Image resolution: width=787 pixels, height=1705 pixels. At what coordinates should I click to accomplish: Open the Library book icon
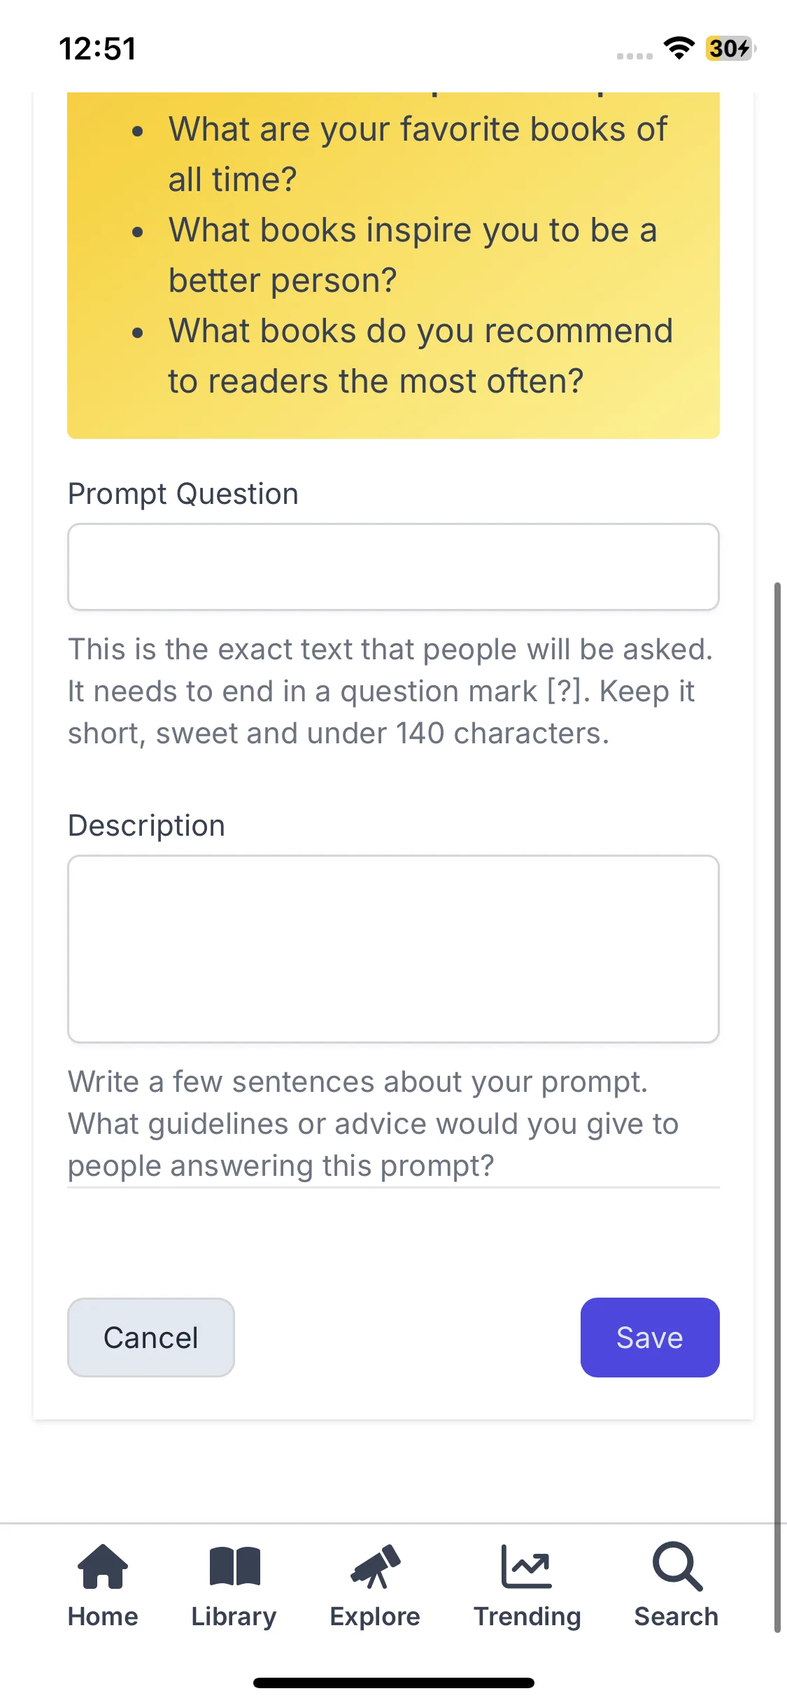click(234, 1566)
